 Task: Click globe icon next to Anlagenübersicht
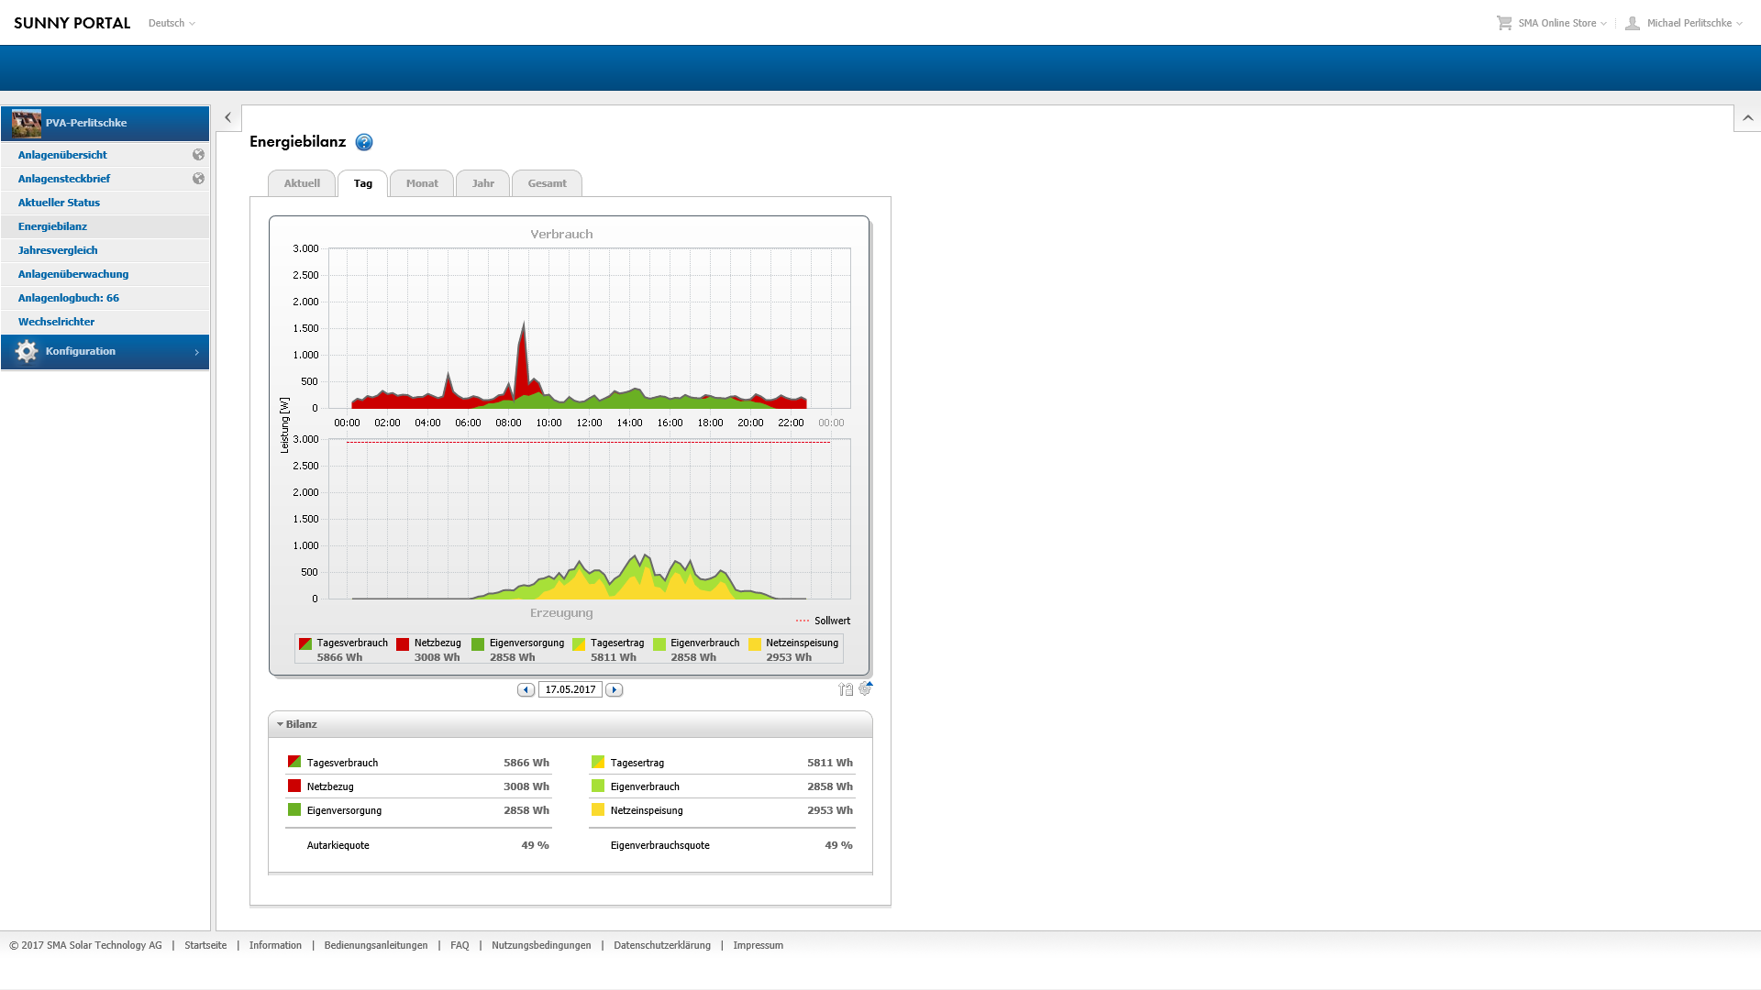(x=198, y=155)
